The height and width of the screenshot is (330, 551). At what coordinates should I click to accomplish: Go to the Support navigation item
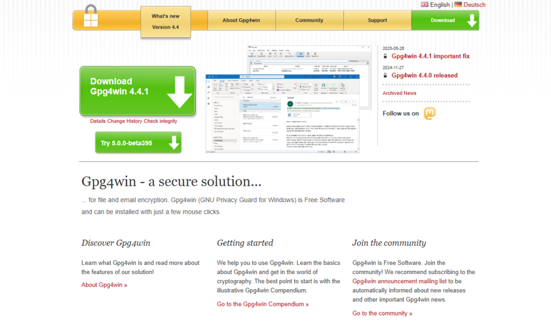point(377,20)
